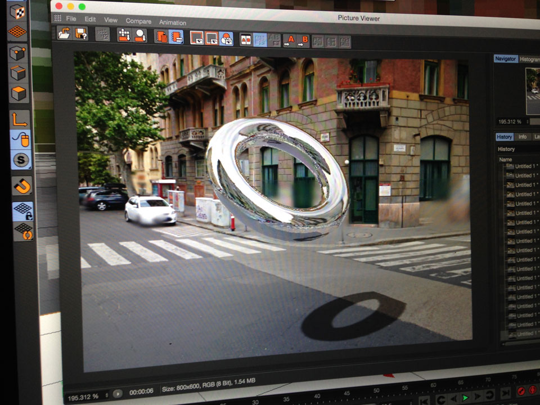
Task: Toggle the Viewport Solo S button
Action: coord(21,160)
